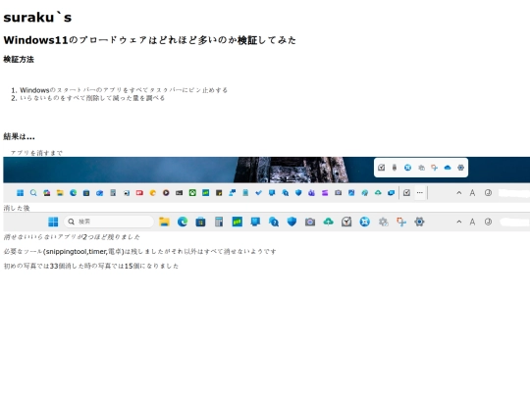The width and height of the screenshot is (530, 397).
Task: Click IME letter A in lower taskbar
Action: tap(472, 222)
